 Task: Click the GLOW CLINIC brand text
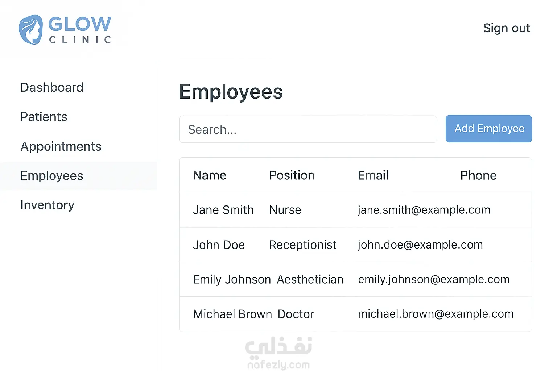[80, 30]
